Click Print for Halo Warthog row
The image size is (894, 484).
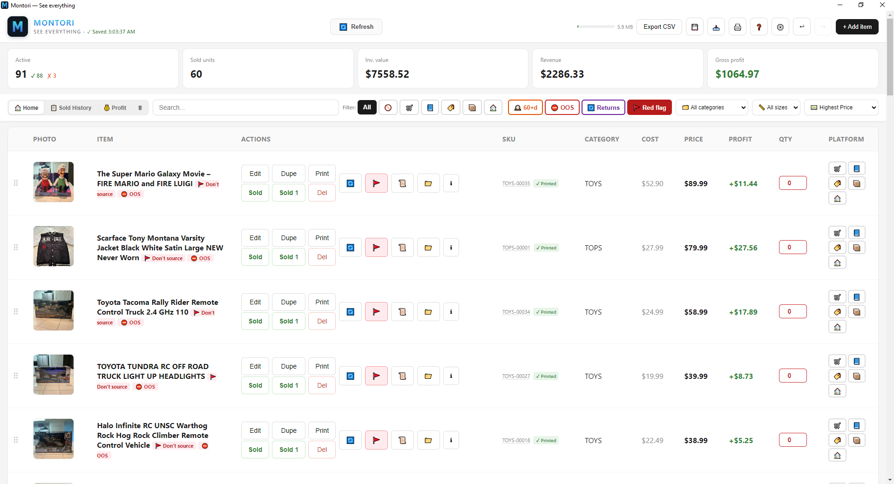coord(322,430)
